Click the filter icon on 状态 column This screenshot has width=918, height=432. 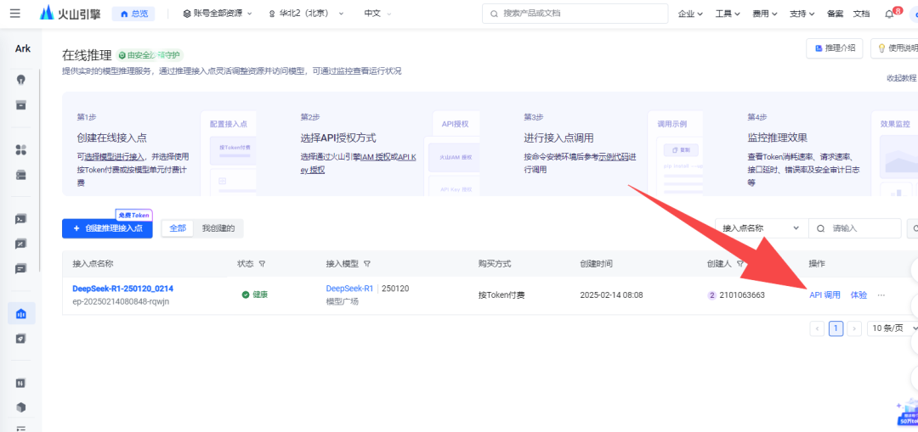coord(263,264)
